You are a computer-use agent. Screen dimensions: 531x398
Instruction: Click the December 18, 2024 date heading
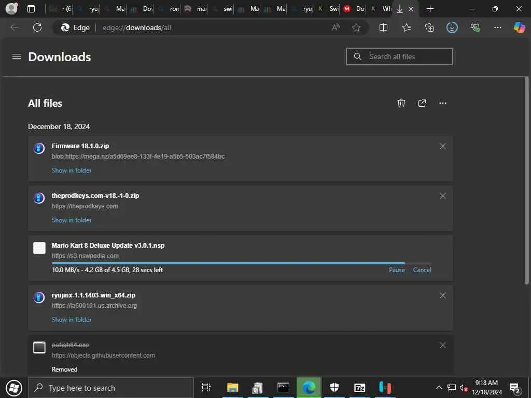point(59,126)
